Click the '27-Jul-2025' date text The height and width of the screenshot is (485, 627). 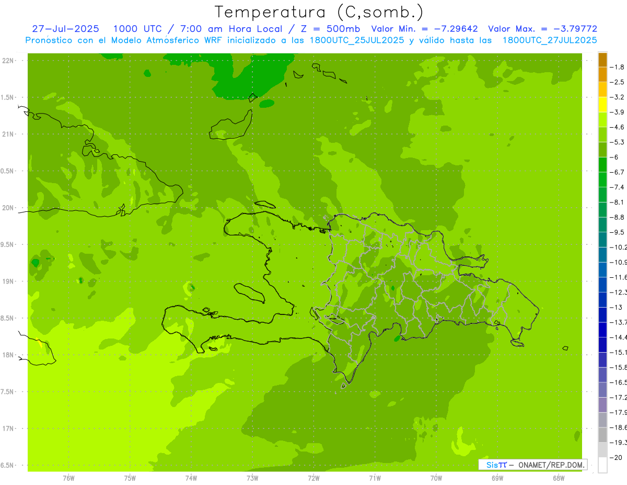point(66,29)
